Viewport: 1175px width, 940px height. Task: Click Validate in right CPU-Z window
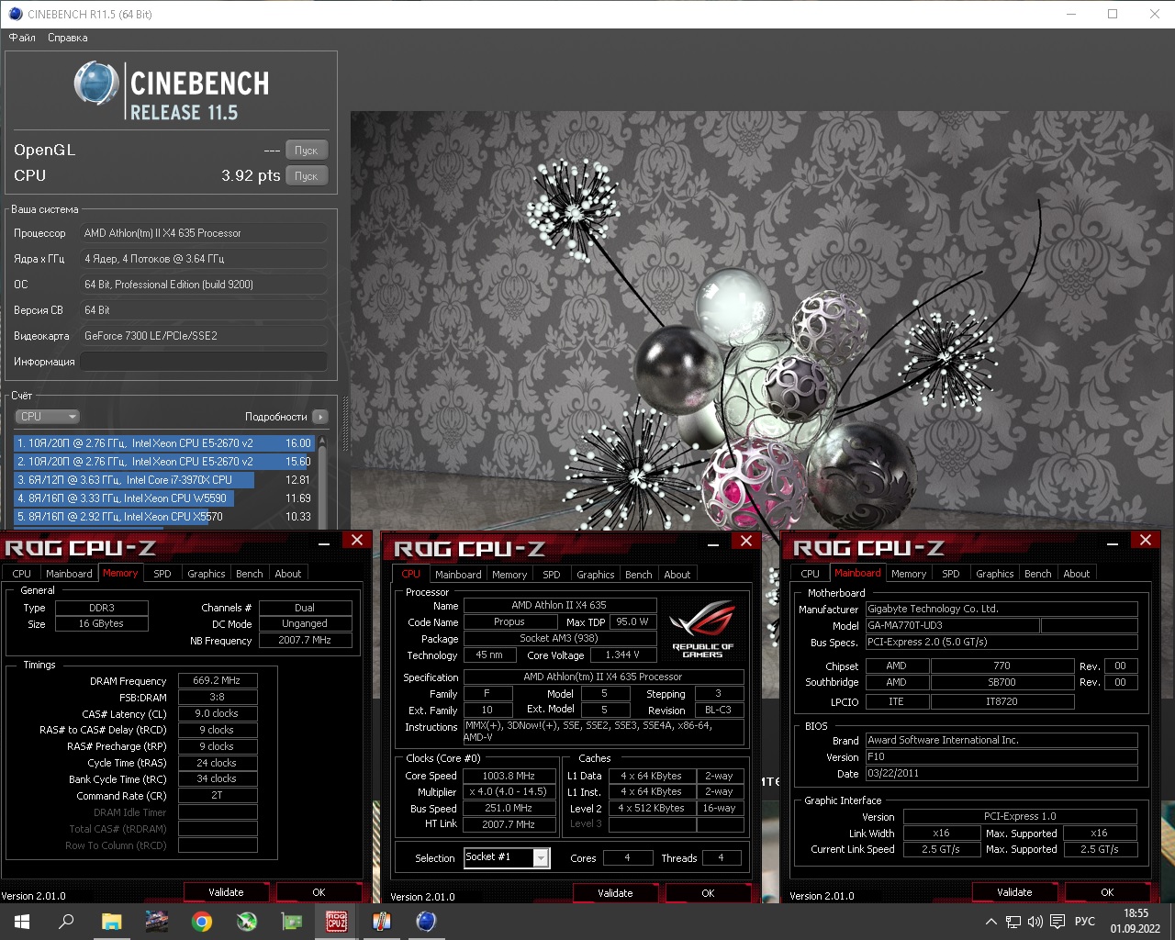pos(1014,892)
